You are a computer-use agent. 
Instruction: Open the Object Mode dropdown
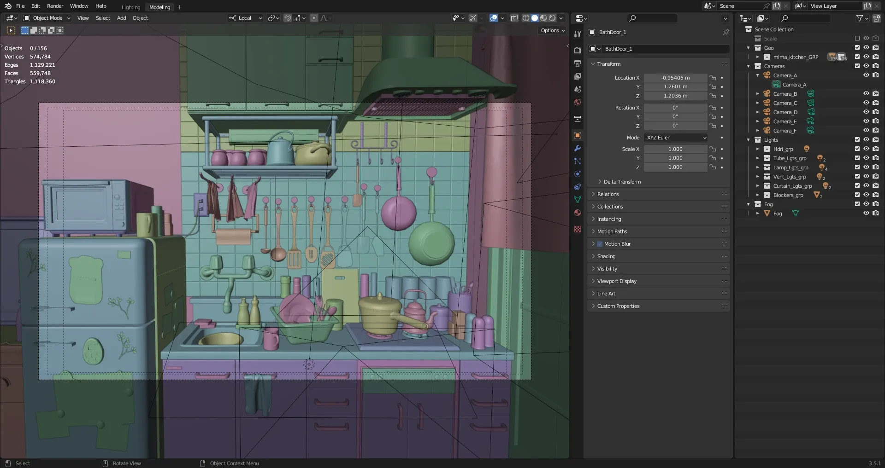[47, 18]
